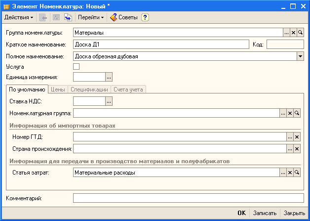This screenshot has width=310, height=221.
Task: Switch to the Цены tab
Action: pos(58,89)
